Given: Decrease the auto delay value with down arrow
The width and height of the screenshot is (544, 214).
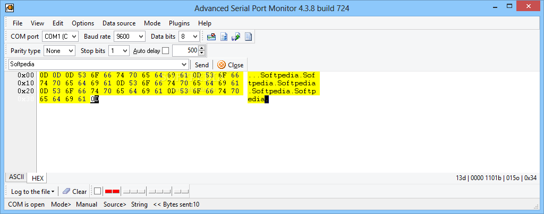Looking at the screenshot, I should pyautogui.click(x=202, y=53).
